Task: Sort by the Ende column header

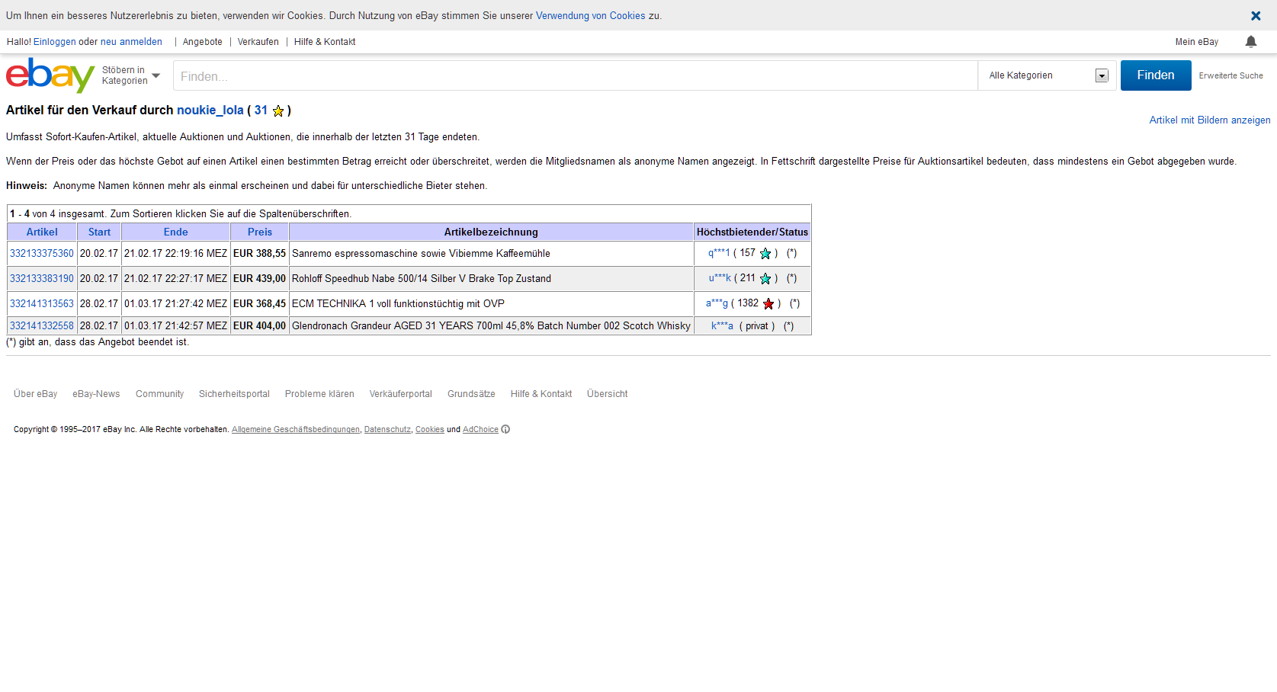Action: click(175, 232)
